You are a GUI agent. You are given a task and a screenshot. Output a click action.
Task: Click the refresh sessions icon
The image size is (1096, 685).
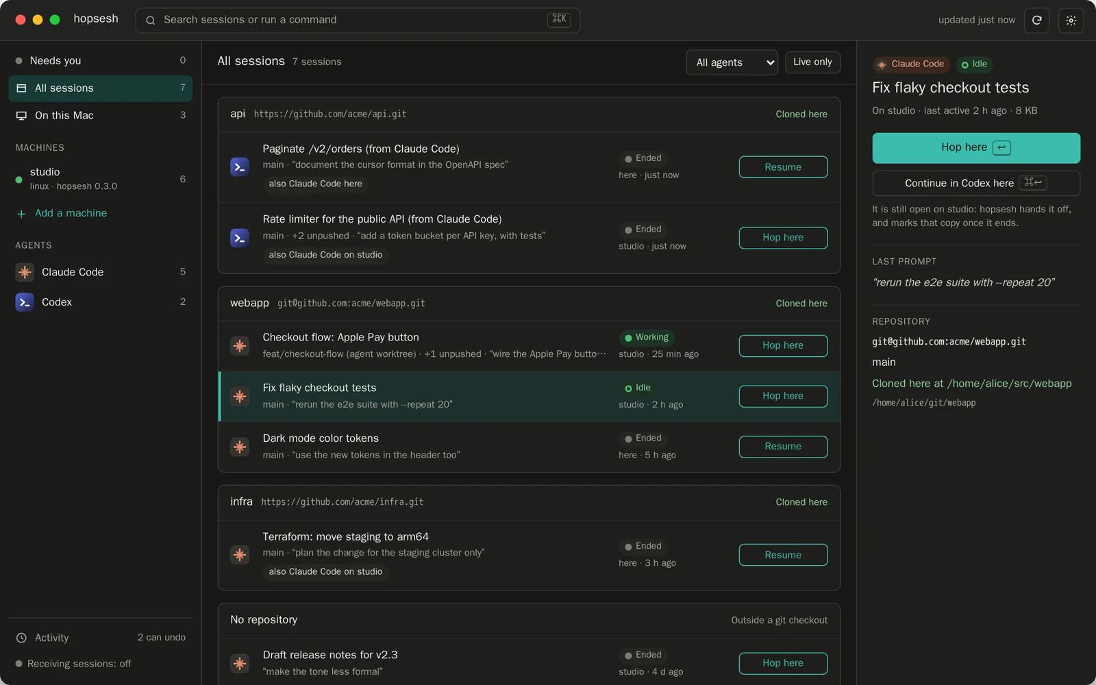coord(1036,21)
